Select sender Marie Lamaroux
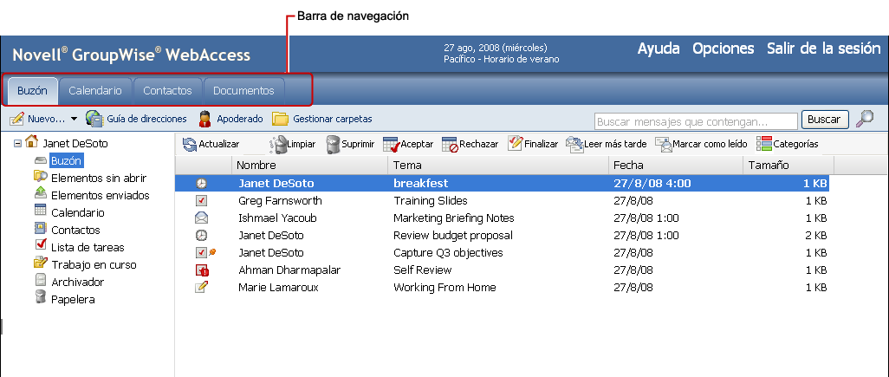The height and width of the screenshot is (377, 889). (278, 288)
